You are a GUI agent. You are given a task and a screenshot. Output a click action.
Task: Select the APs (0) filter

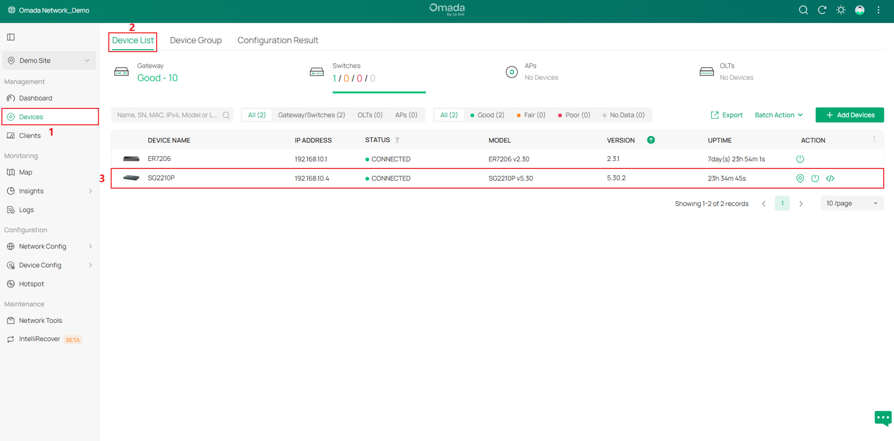click(406, 115)
